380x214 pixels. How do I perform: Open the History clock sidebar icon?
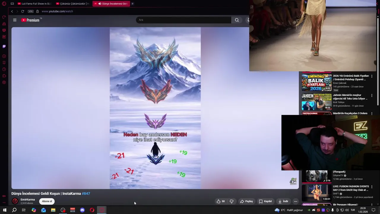[4, 69]
